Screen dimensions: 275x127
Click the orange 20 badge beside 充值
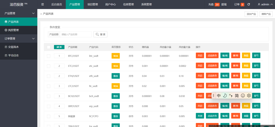(x=217, y=5)
